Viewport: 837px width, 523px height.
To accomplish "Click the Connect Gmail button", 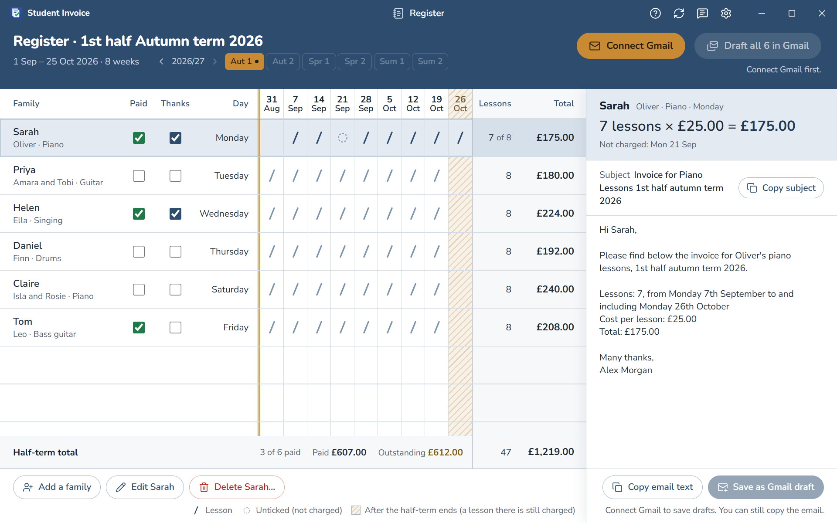I will [631, 46].
